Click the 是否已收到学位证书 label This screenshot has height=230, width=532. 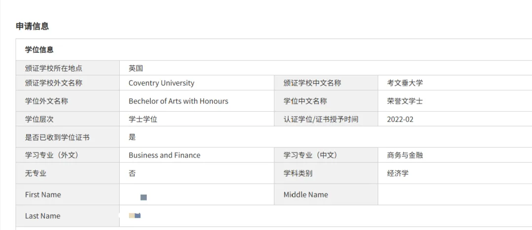57,137
